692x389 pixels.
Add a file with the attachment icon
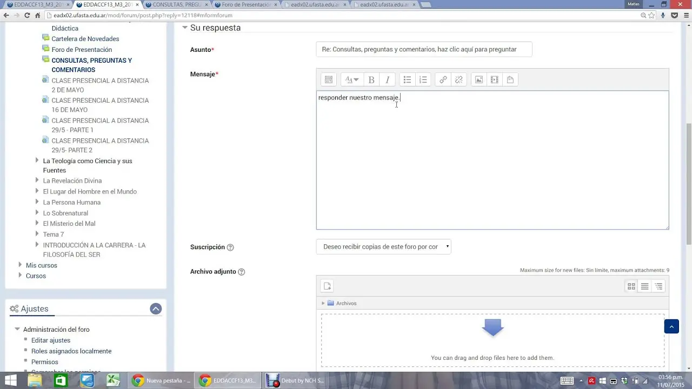[327, 286]
